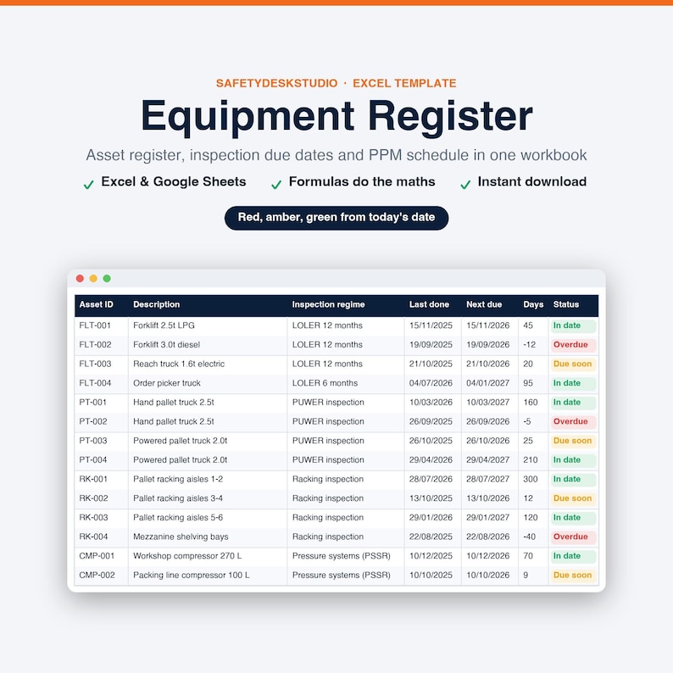Click the 'Workshop compressor 270 L' description

click(187, 556)
